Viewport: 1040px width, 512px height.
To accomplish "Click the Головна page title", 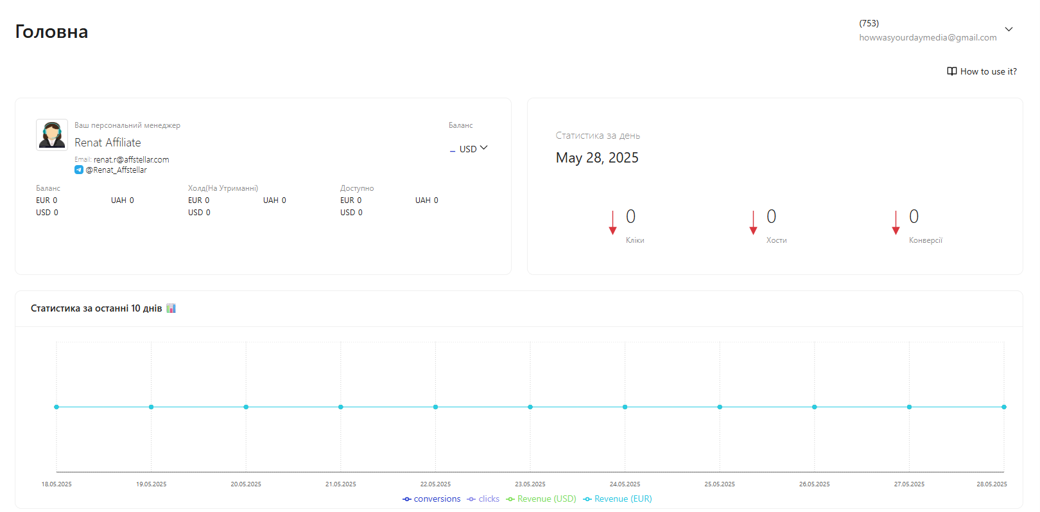I will click(x=51, y=32).
